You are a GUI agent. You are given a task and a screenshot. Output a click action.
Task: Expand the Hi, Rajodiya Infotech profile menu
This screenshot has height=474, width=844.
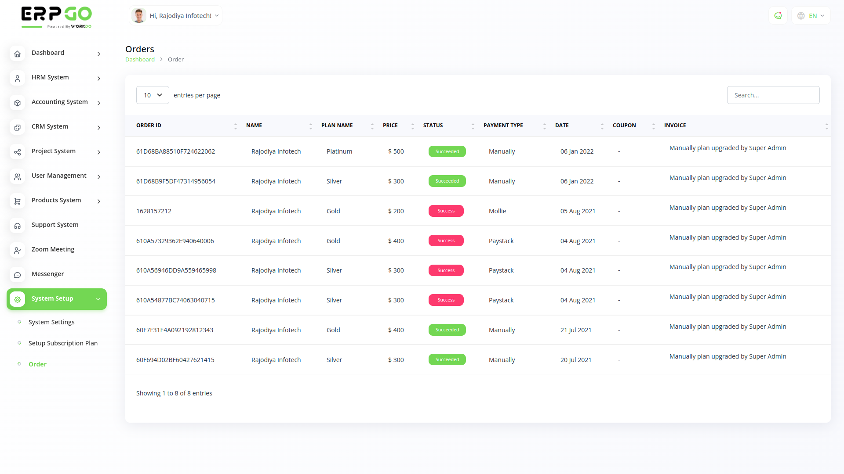tap(175, 15)
